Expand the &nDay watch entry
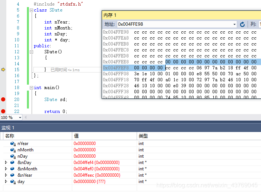Viewport: 261px width, 192px height. [6, 163]
